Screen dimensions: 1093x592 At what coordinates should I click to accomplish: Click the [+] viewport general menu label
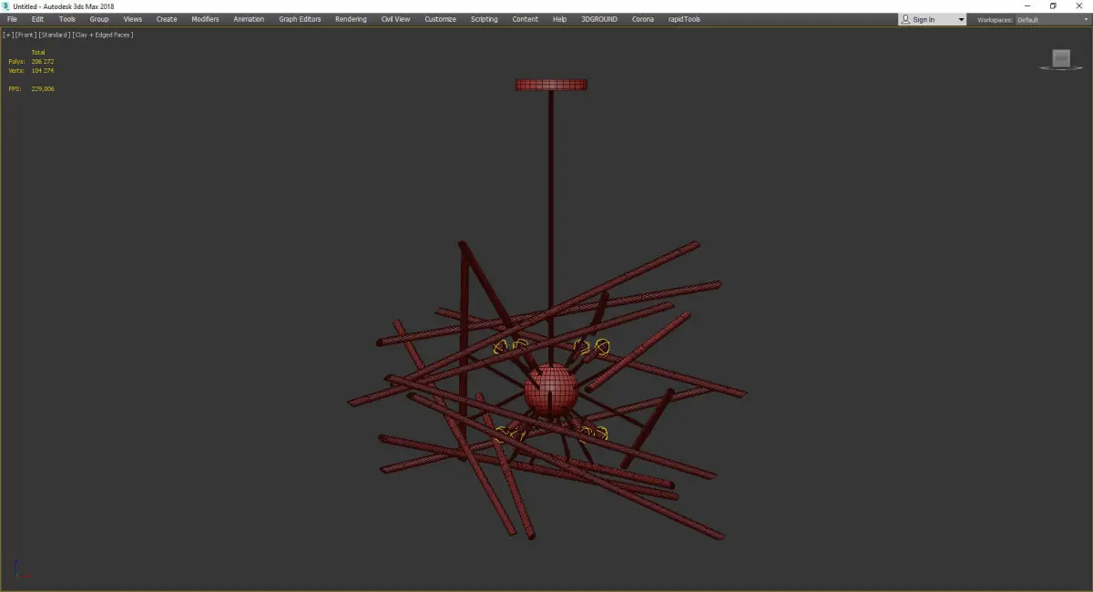click(x=8, y=35)
